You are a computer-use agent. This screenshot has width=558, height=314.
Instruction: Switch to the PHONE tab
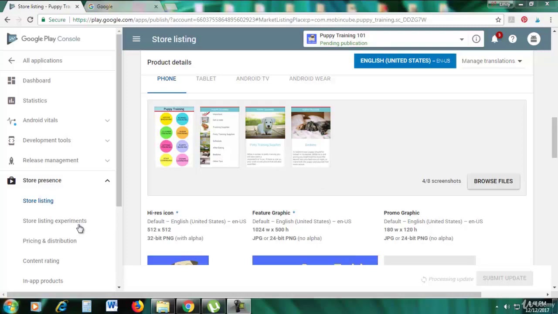click(x=167, y=78)
